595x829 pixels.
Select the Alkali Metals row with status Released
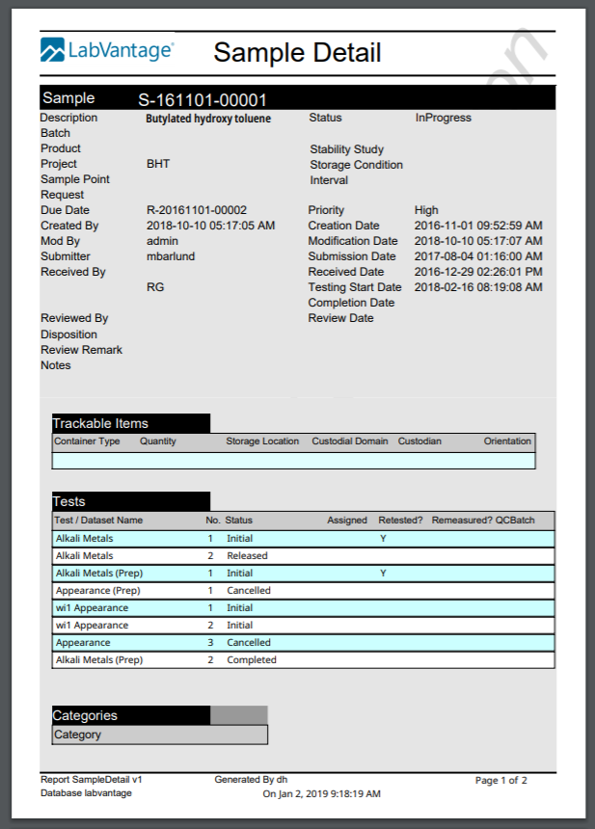coord(304,555)
